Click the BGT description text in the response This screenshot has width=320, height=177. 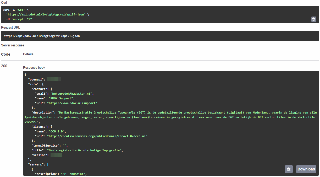click(131, 112)
